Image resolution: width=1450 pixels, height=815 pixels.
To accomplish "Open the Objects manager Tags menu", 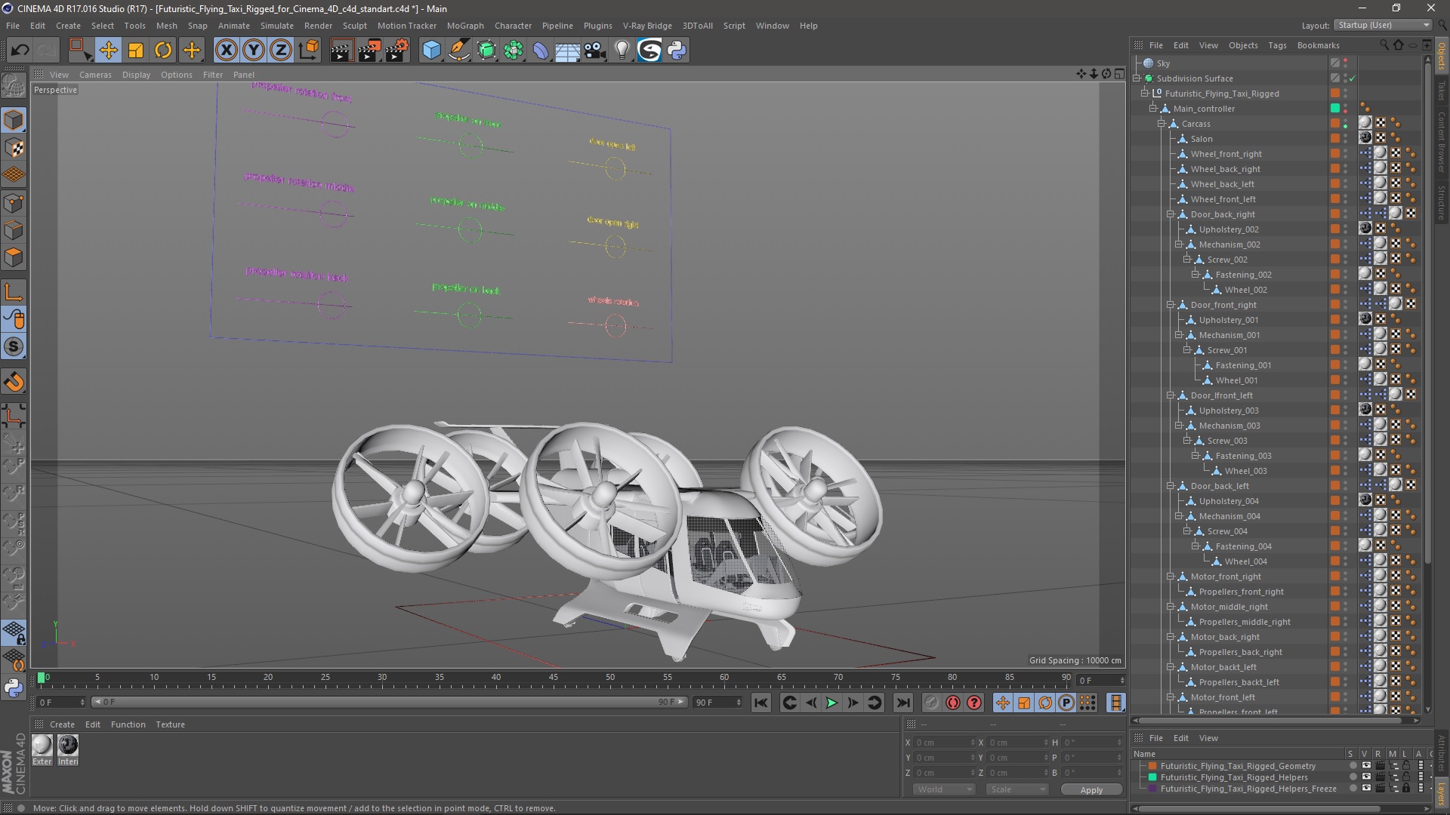I will tap(1277, 45).
